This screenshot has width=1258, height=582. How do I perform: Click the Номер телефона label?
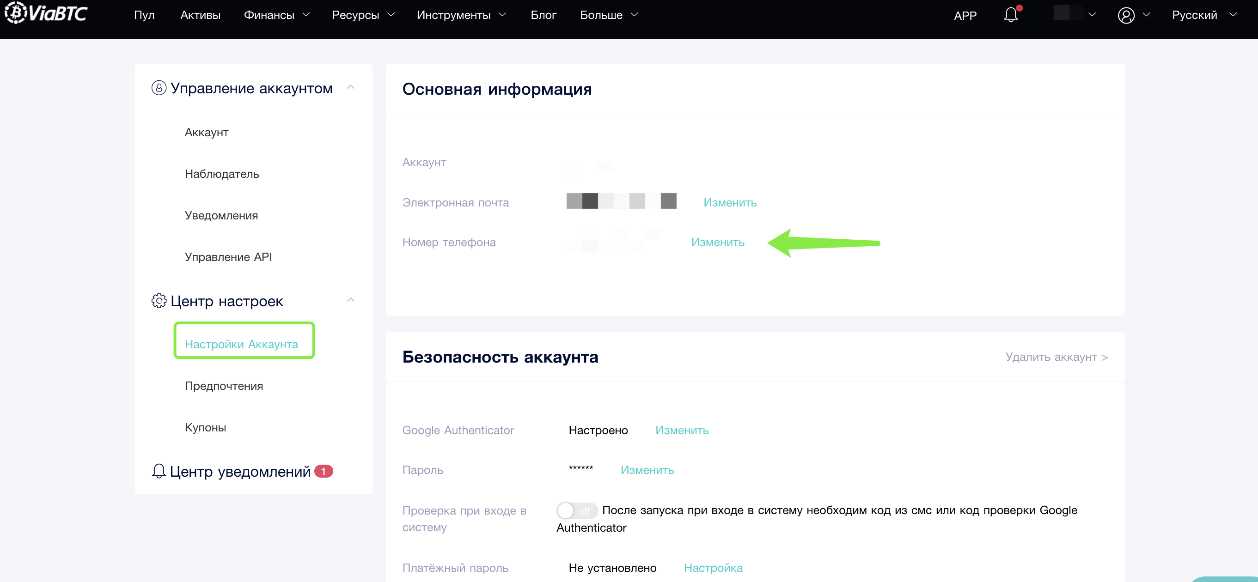(449, 242)
